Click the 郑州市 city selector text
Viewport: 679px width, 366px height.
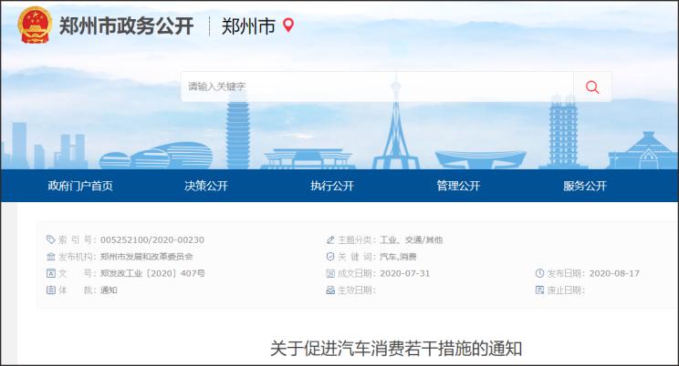click(x=248, y=25)
